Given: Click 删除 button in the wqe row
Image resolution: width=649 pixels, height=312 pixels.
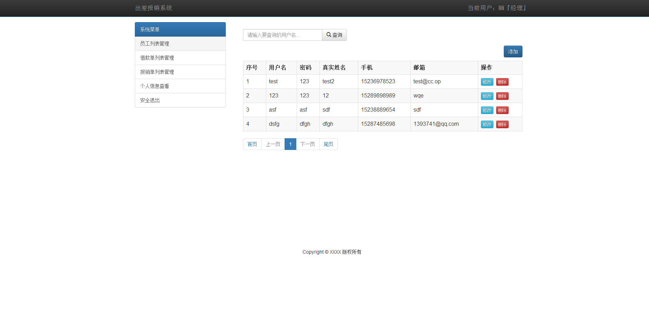Looking at the screenshot, I should pyautogui.click(x=502, y=96).
